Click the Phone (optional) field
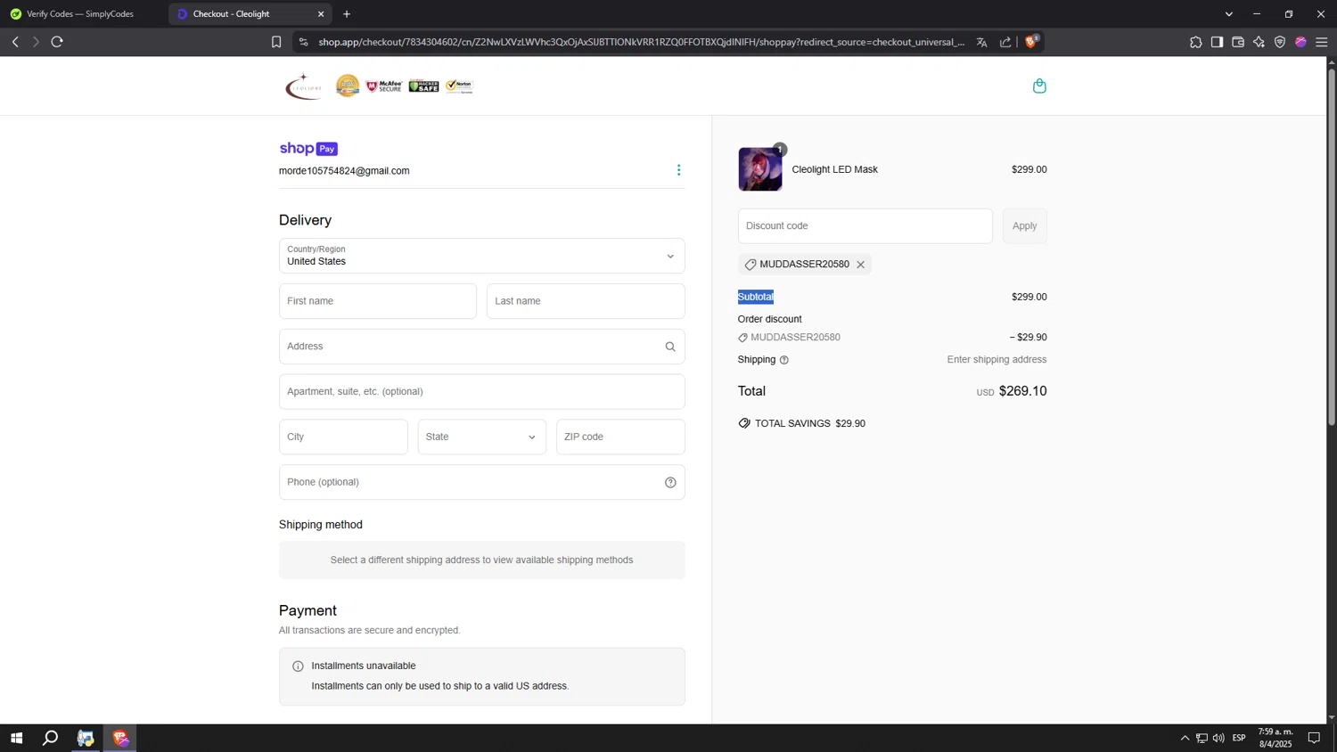 point(482,482)
